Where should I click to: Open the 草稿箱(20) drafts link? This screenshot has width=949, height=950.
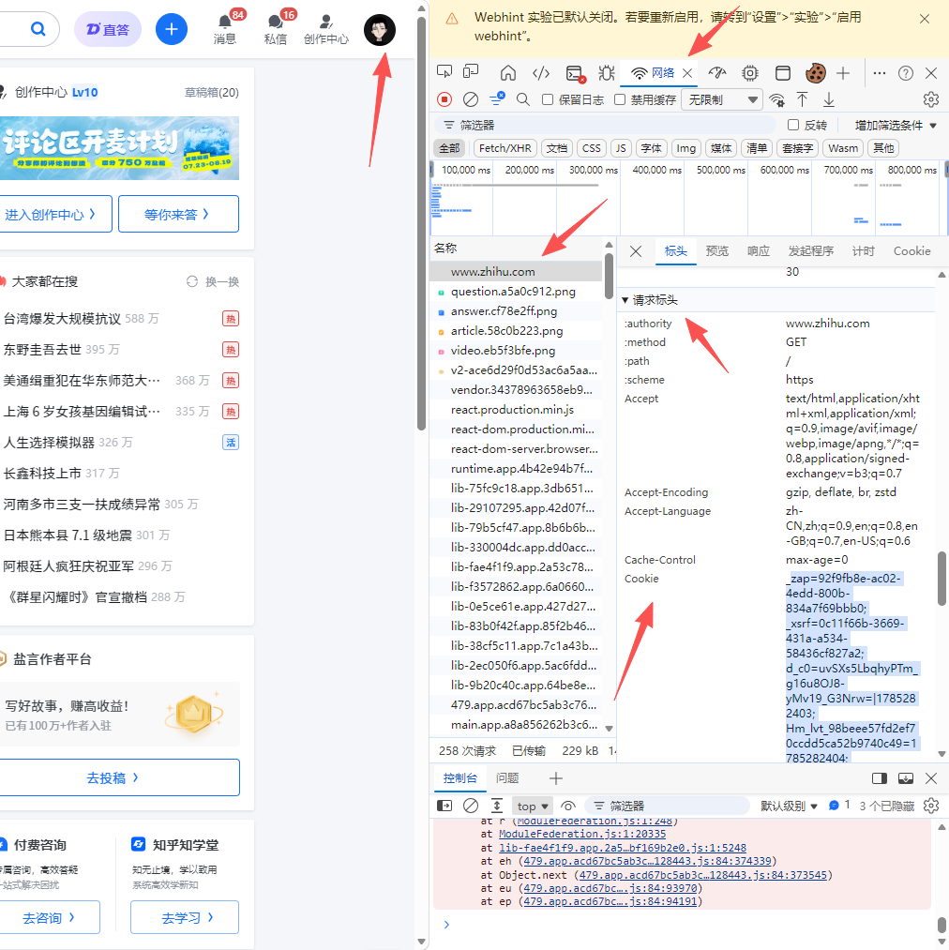(x=212, y=93)
